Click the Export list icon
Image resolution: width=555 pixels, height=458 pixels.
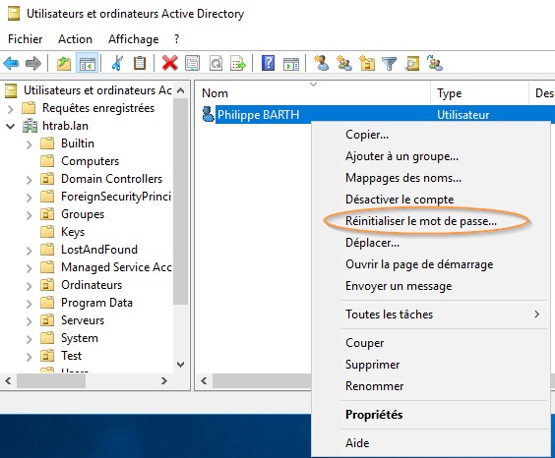click(x=238, y=64)
